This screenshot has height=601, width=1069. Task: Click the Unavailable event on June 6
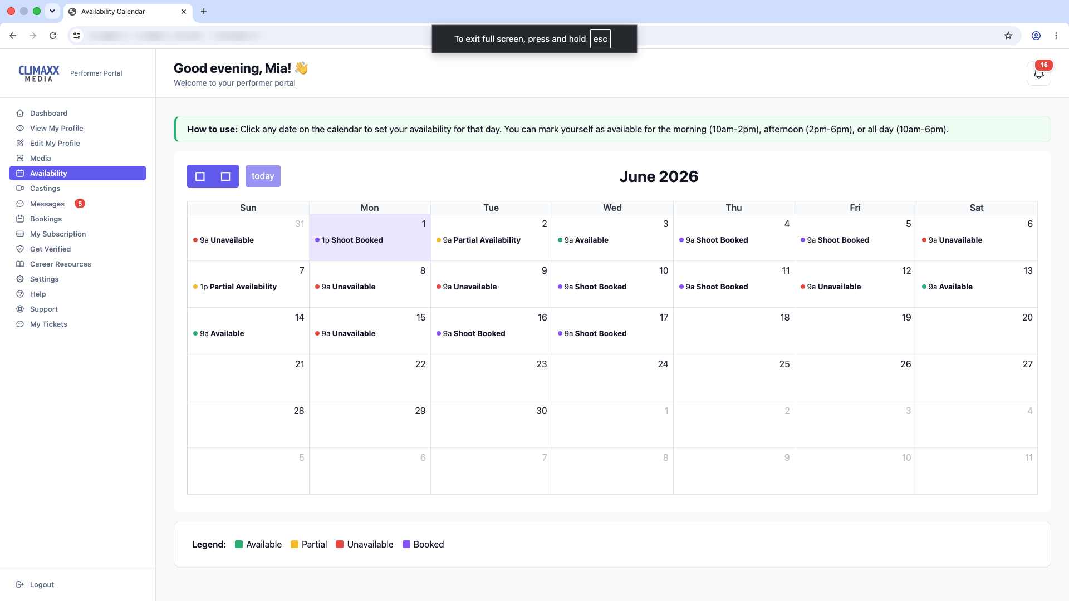(976, 240)
